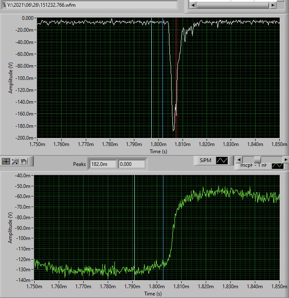
Task: Click the SiPM white plot sample icon
Action: [x=222, y=160]
